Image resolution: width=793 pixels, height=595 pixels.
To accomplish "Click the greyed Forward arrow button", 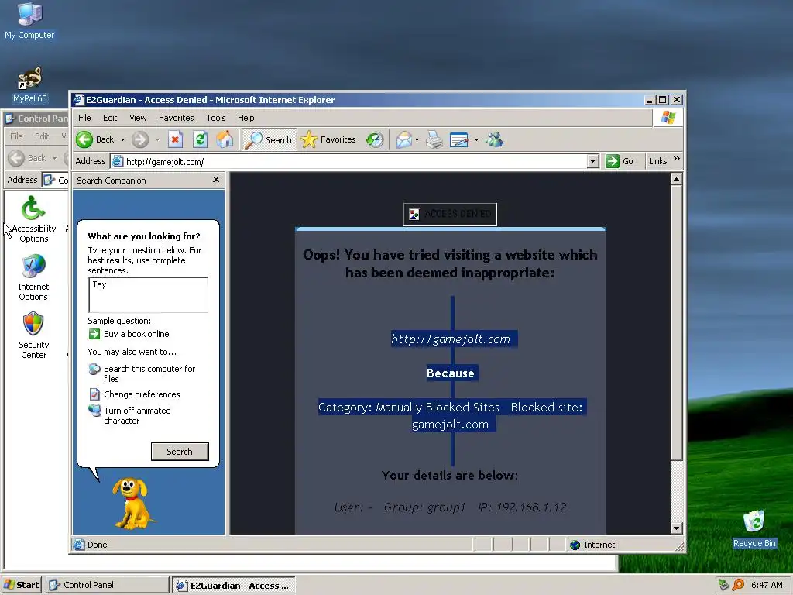I will point(140,139).
